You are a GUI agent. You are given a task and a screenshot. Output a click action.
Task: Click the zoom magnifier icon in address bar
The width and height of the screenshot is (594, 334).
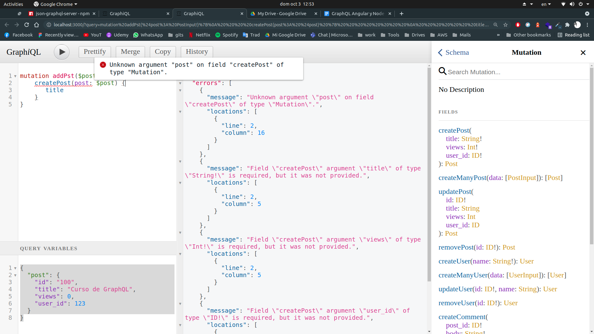pyautogui.click(x=496, y=25)
